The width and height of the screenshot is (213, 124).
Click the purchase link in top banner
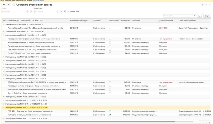click(38, 1)
